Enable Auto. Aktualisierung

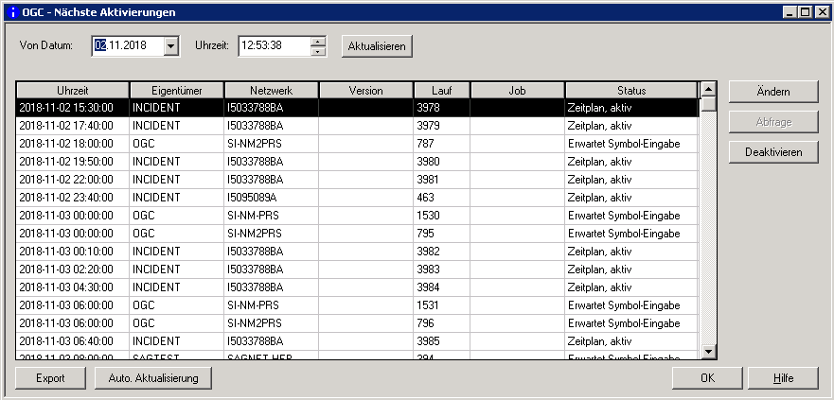pos(152,378)
